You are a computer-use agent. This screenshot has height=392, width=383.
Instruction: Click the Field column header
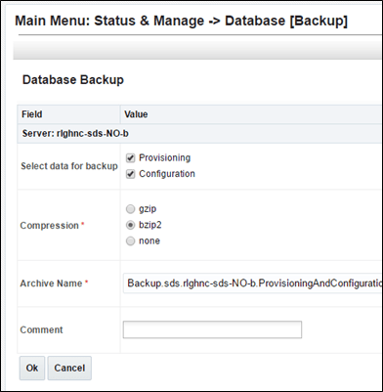[68, 114]
